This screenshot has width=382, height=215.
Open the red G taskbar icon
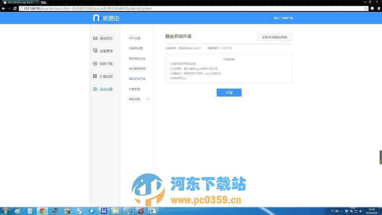coord(140,211)
